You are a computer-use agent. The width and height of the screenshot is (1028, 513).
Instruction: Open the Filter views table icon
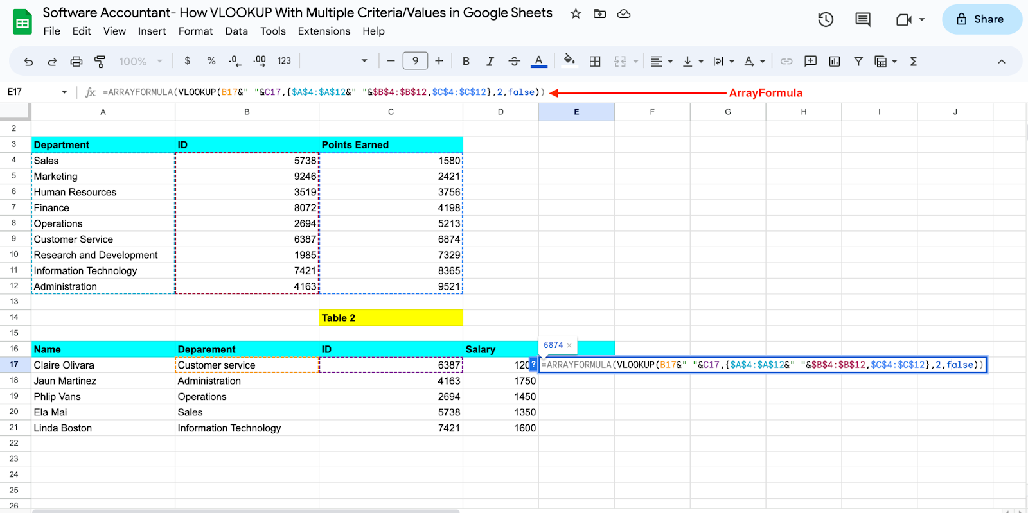click(881, 61)
